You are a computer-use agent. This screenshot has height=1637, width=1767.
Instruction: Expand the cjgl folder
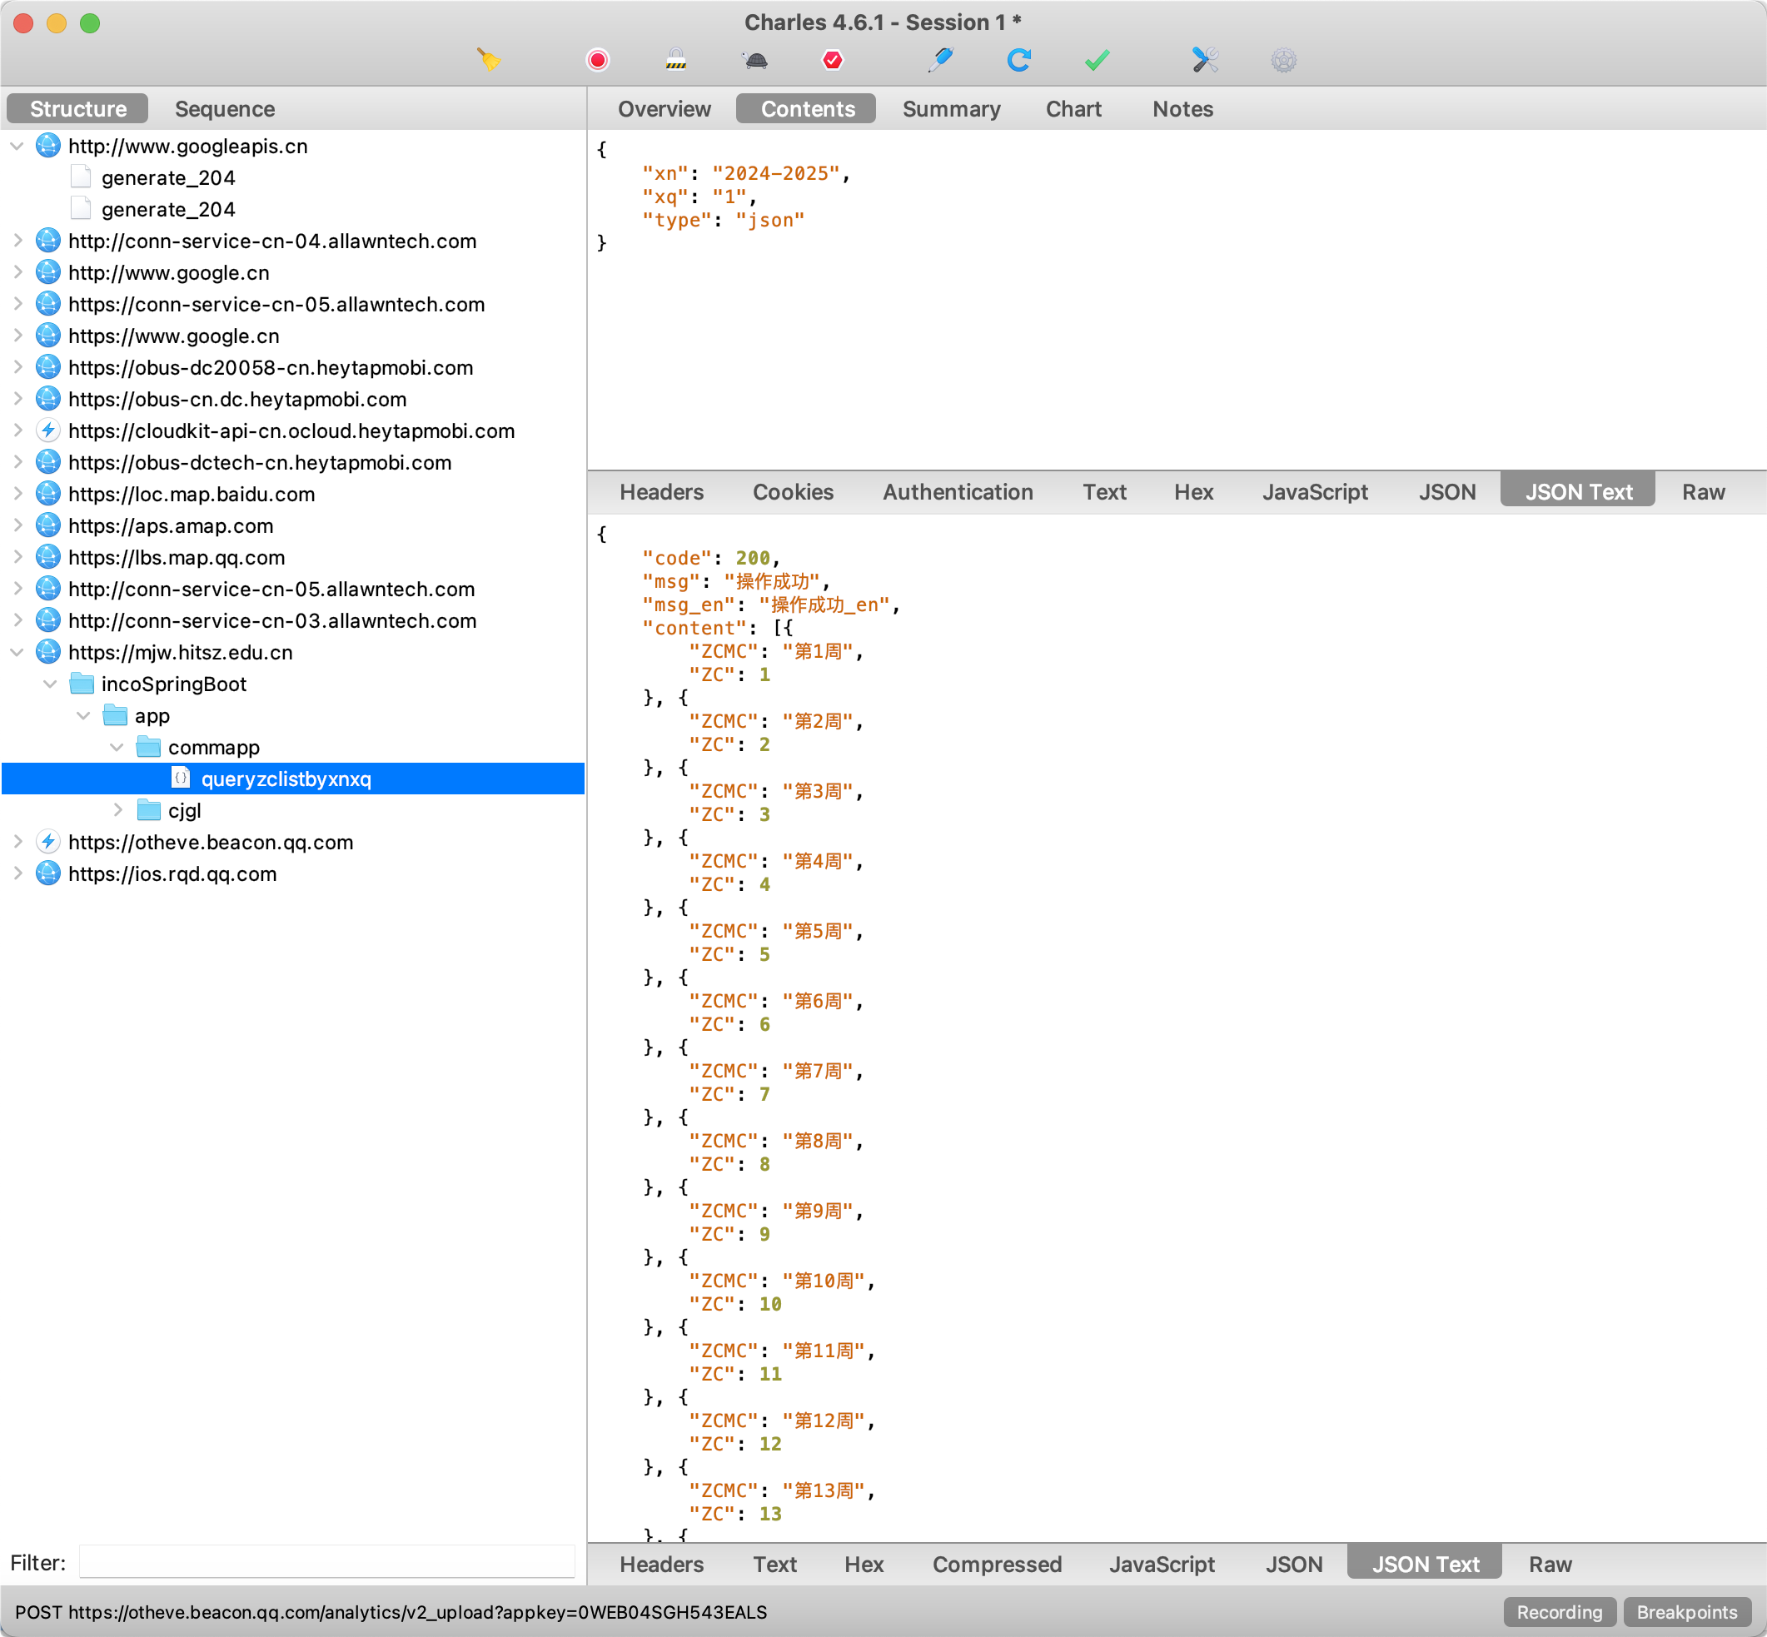pyautogui.click(x=117, y=810)
